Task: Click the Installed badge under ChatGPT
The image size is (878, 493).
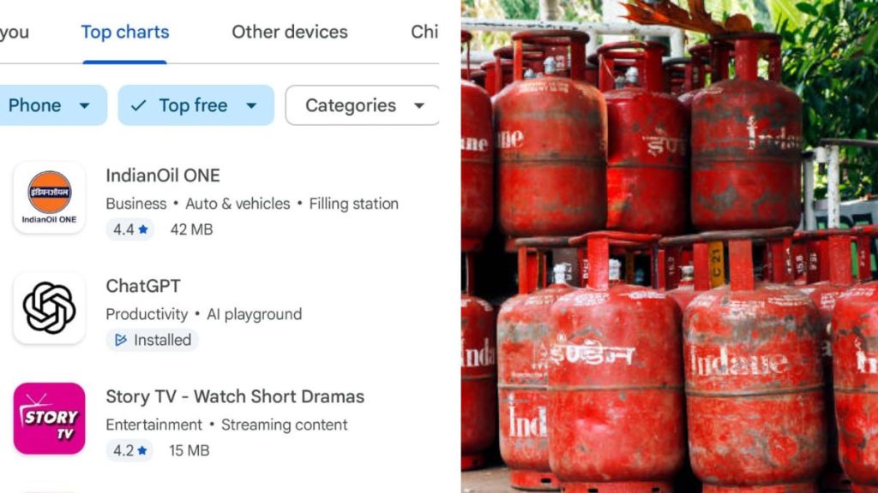Action: tap(153, 340)
